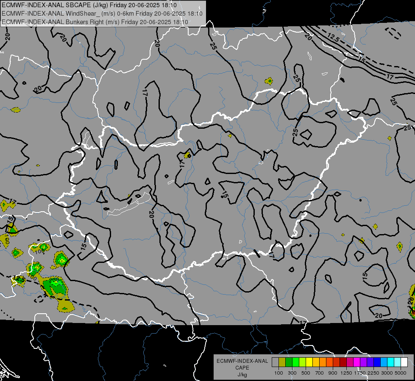
Task: Pick the bright green legend swatch
Action: 295,362
